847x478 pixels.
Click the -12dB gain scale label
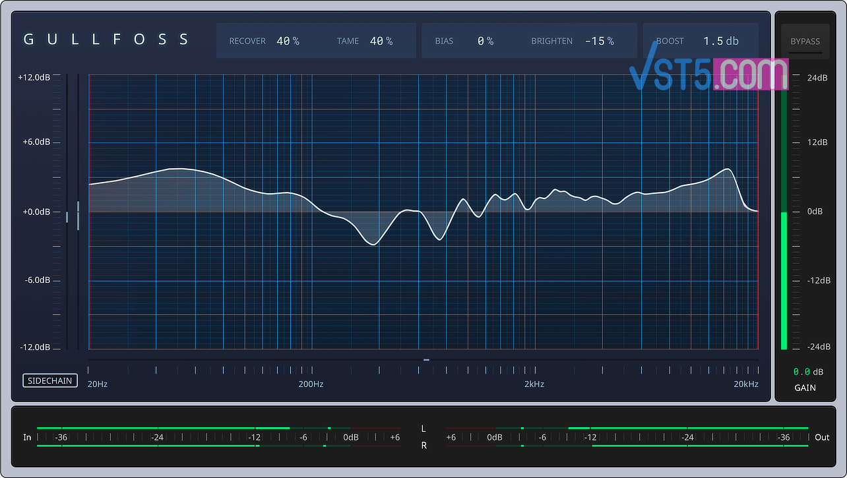[x=819, y=280]
